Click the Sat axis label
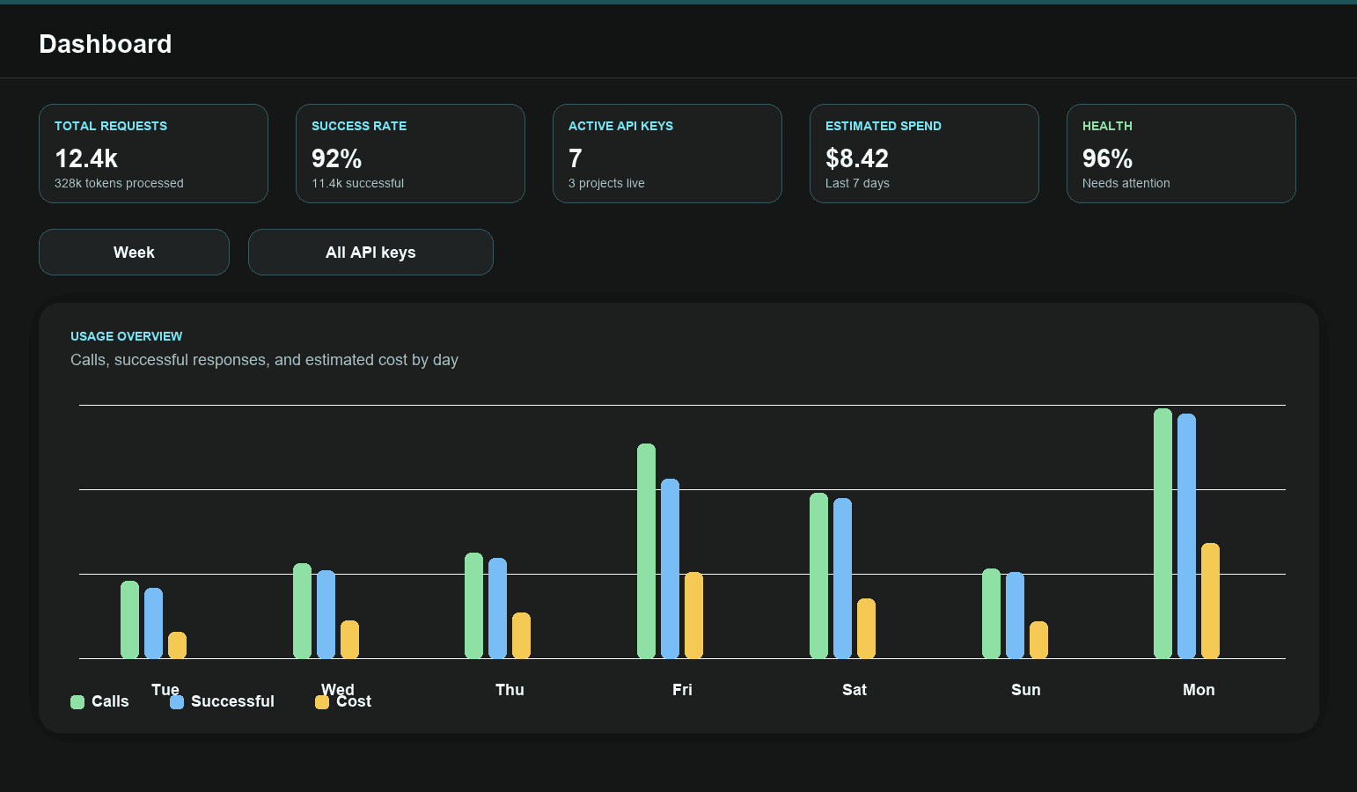The image size is (1357, 792). (855, 690)
